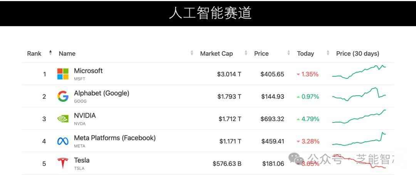The image size is (416, 176).
Task: Open the Microsoft company link
Action: [88, 71]
